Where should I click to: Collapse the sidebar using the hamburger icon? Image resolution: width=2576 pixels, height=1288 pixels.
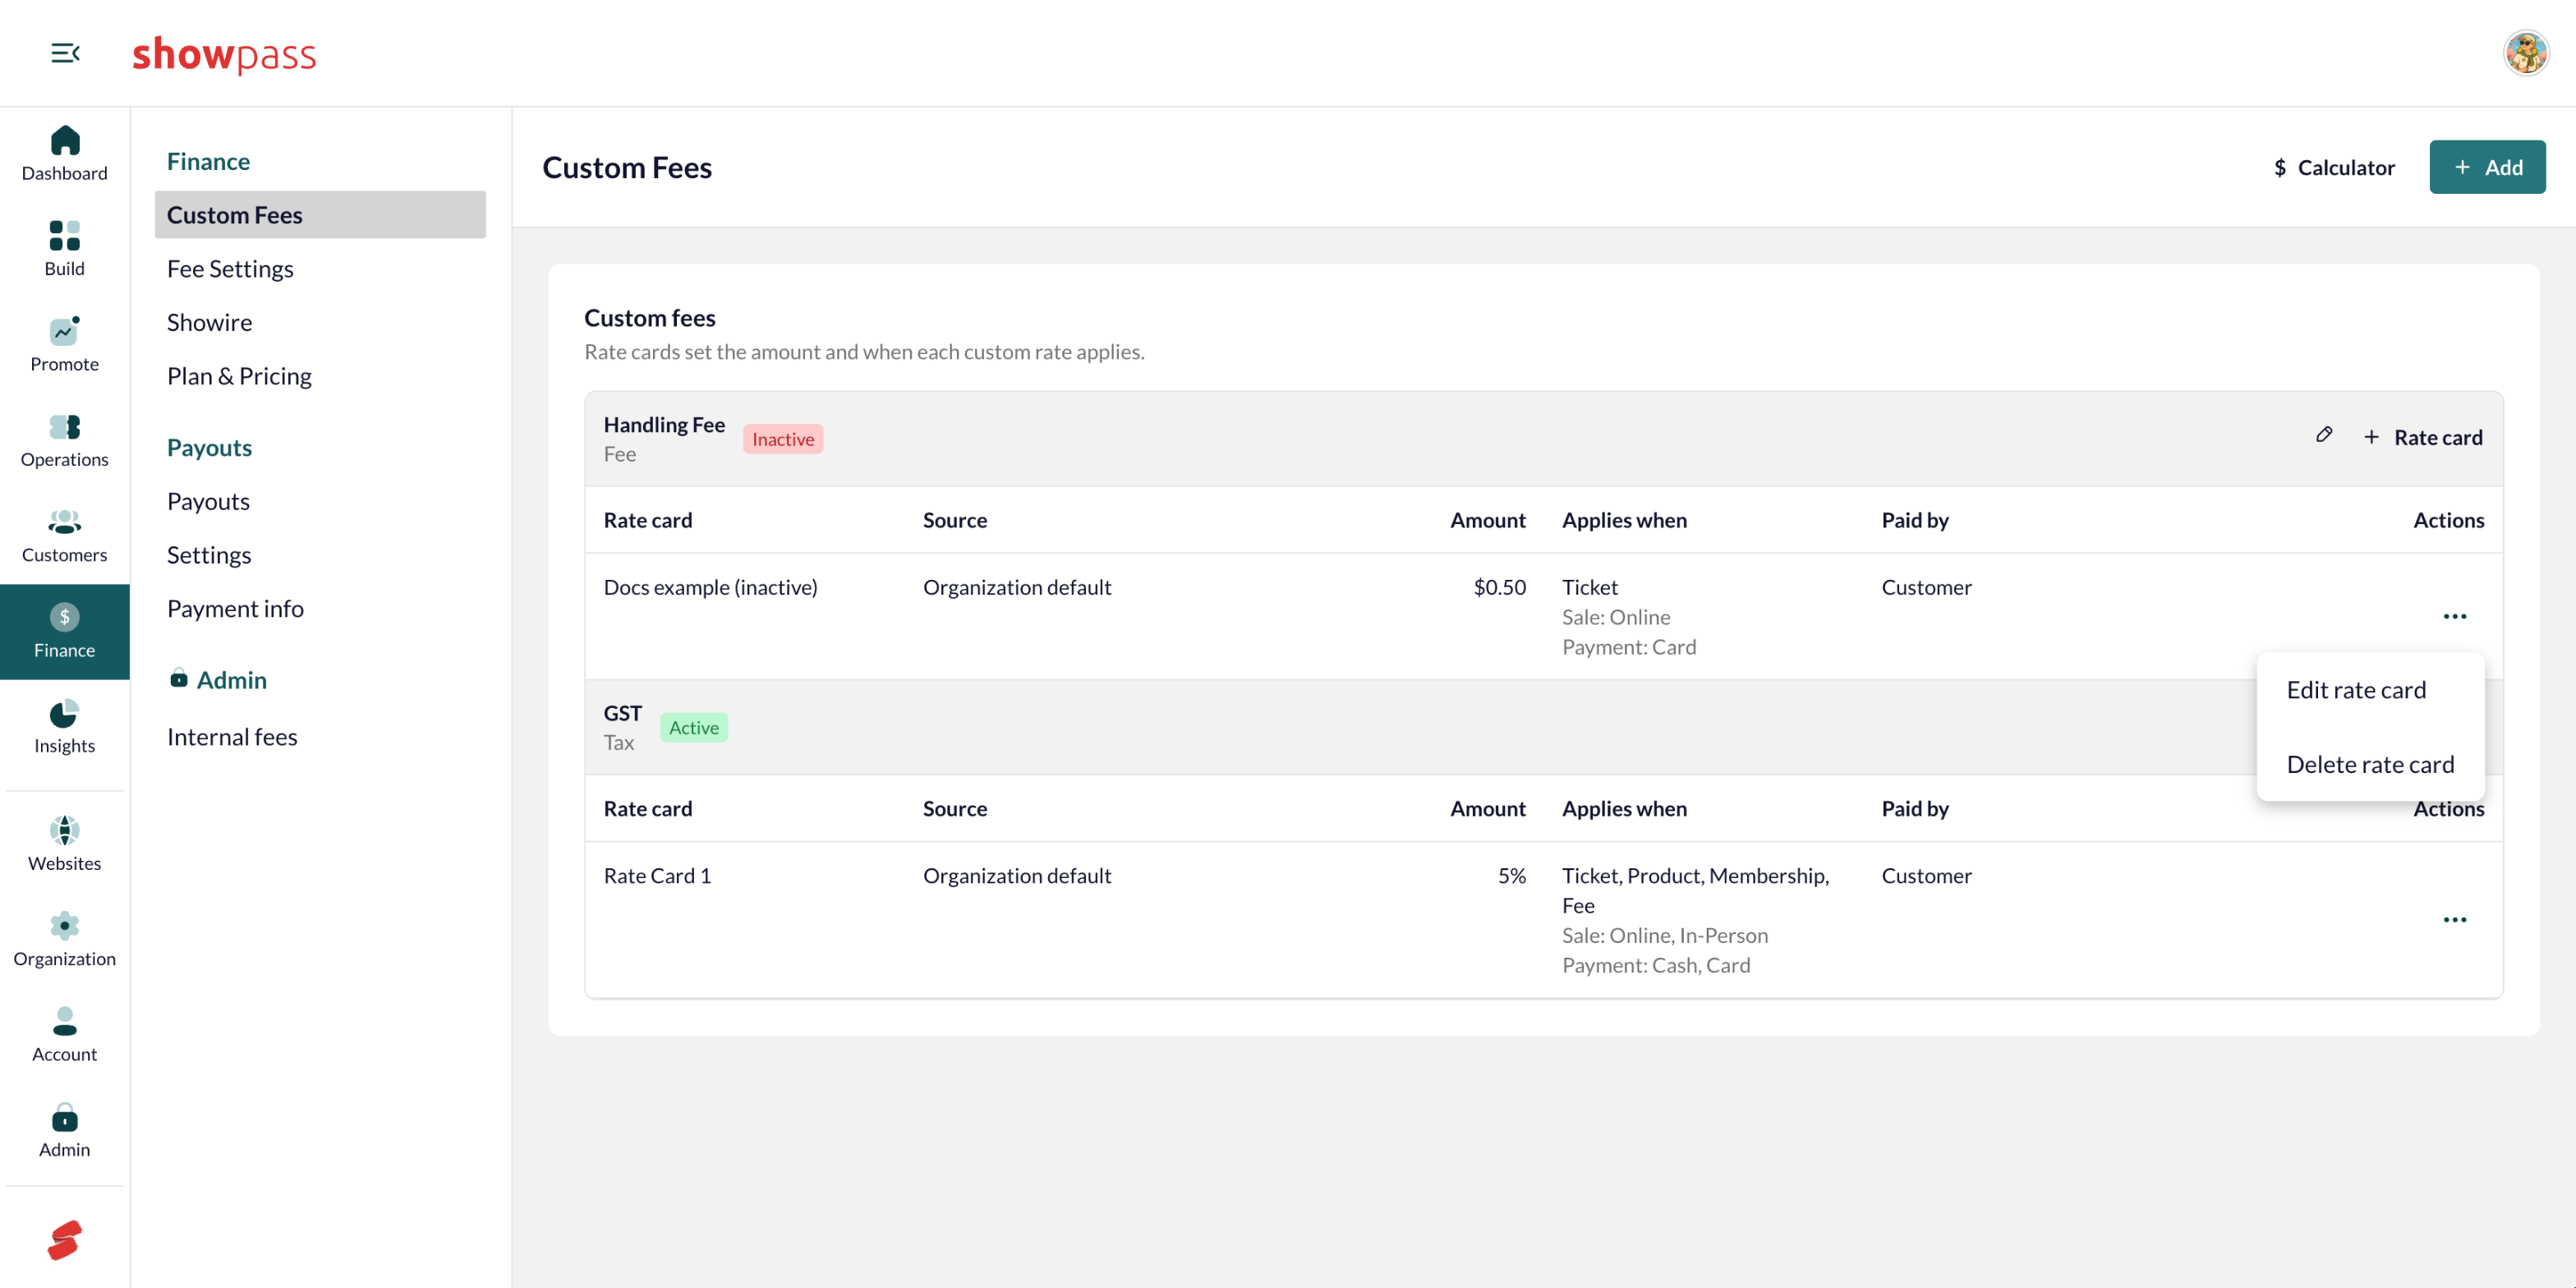pos(65,53)
